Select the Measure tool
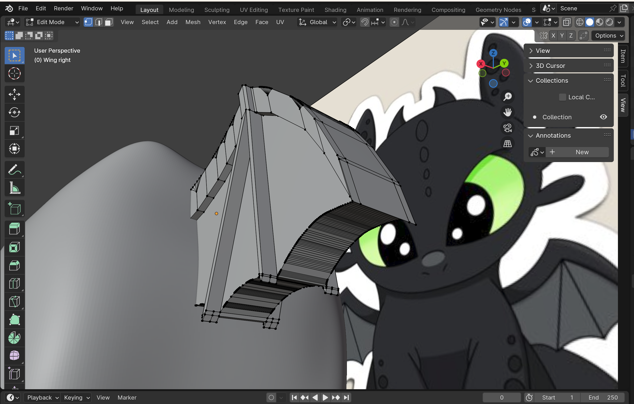Image resolution: width=634 pixels, height=404 pixels. tap(15, 188)
